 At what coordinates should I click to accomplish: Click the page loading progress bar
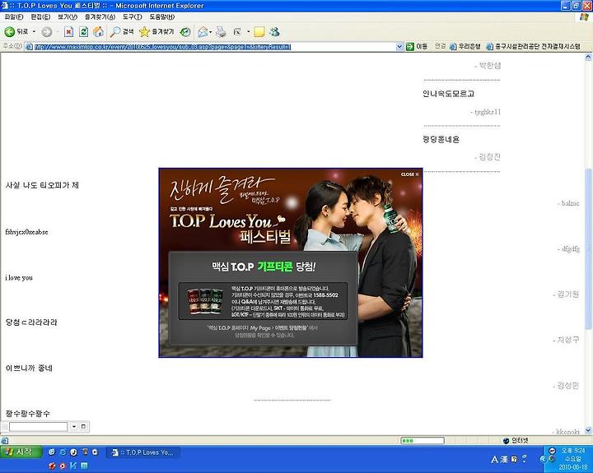pyautogui.click(x=422, y=441)
